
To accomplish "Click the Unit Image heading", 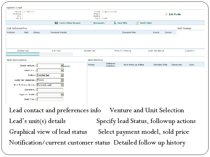I will click(184, 28).
